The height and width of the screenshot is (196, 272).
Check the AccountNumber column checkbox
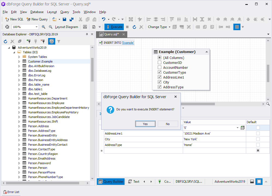[x=159, y=67]
